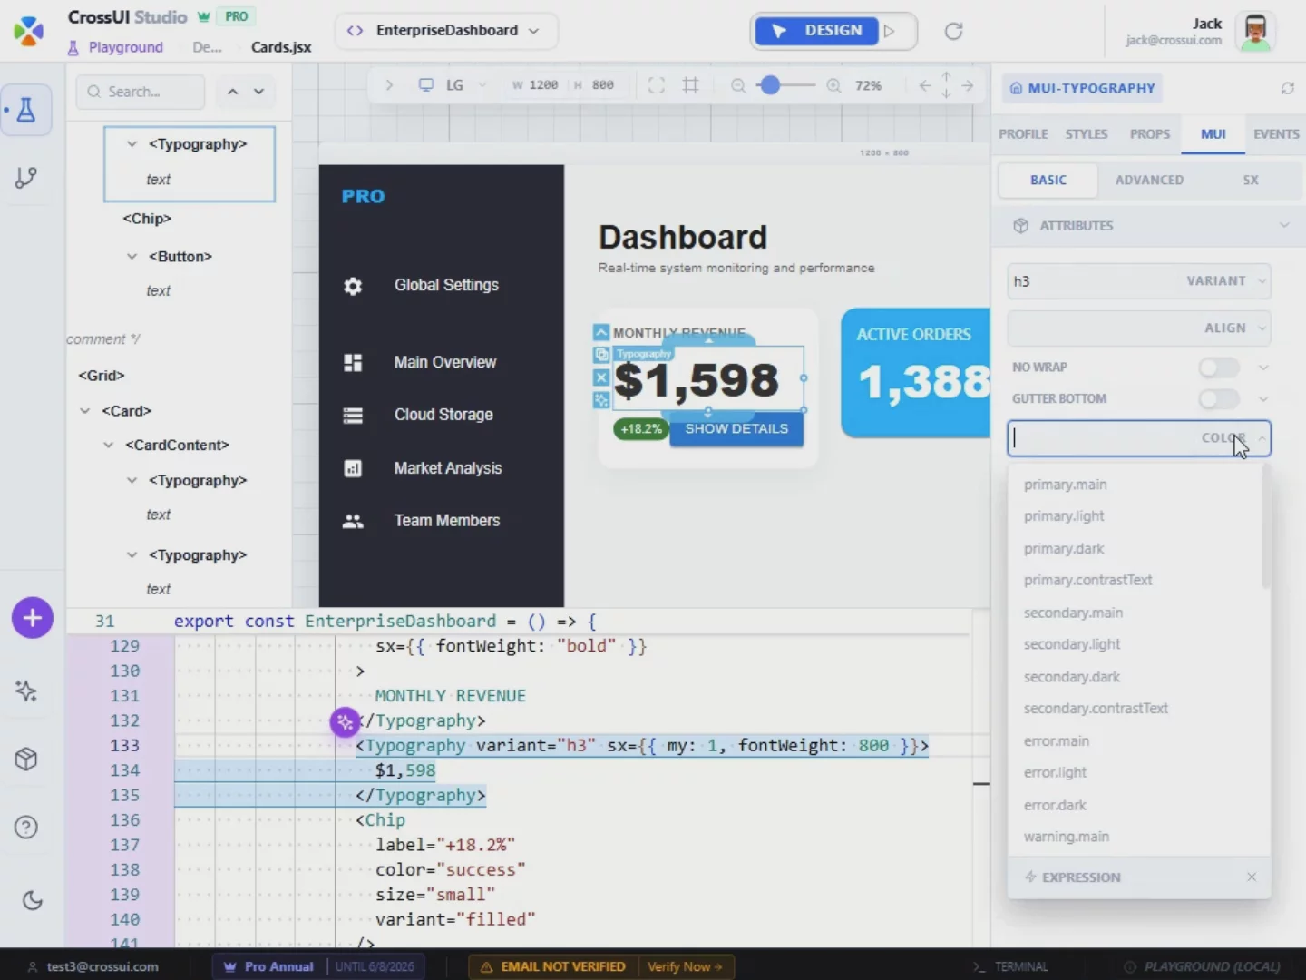The height and width of the screenshot is (980, 1306).
Task: Collapse the CardContent tree node
Action: point(109,445)
